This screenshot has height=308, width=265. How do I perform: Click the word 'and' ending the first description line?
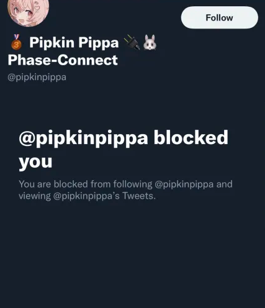224,184
